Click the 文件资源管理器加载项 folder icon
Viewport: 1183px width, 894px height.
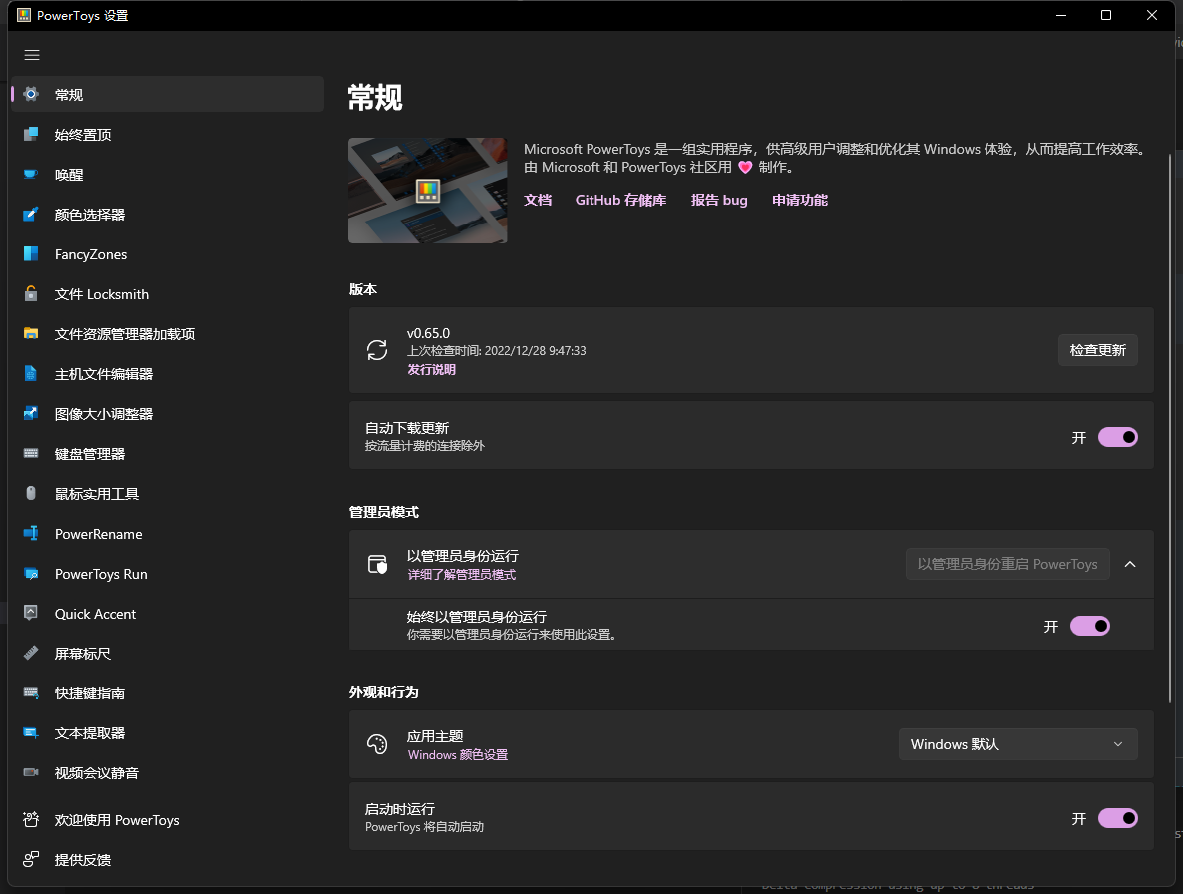31,334
